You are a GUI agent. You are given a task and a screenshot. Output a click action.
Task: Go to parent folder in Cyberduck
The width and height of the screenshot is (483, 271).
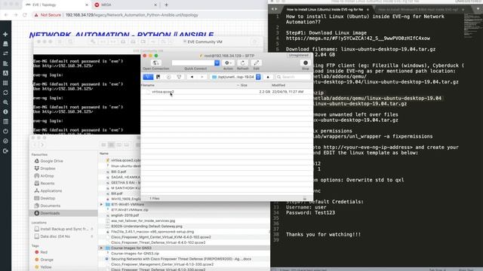tap(268, 77)
